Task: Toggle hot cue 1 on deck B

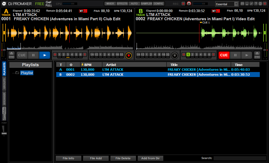Action: (x=188, y=55)
